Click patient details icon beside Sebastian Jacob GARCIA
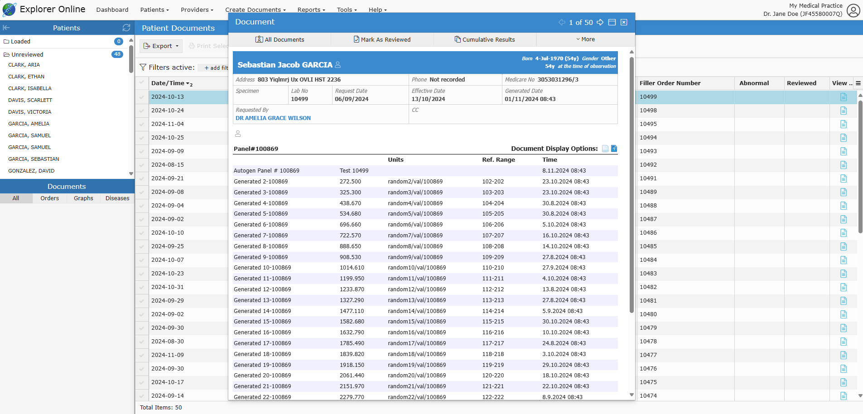863x414 pixels. pos(337,65)
